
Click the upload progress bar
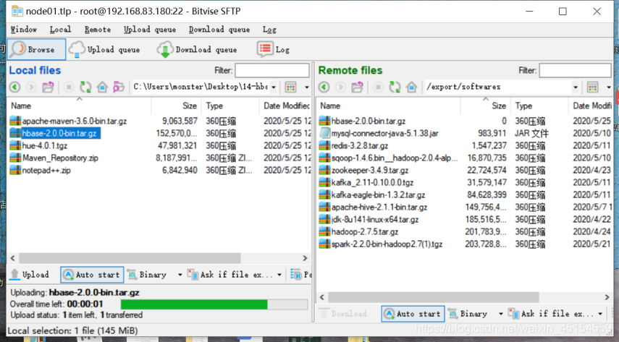coord(214,304)
